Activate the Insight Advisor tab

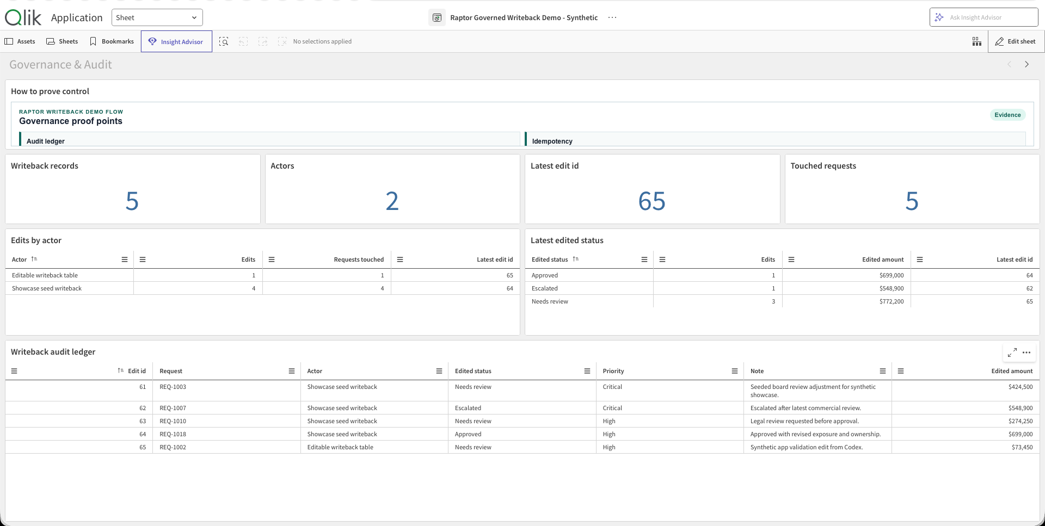click(x=176, y=41)
